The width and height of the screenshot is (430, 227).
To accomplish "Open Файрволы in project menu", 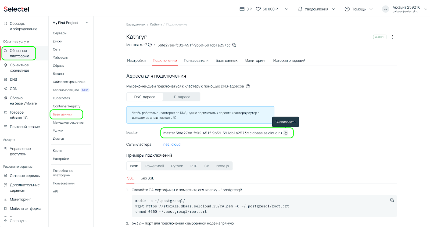I will pyautogui.click(x=60, y=57).
